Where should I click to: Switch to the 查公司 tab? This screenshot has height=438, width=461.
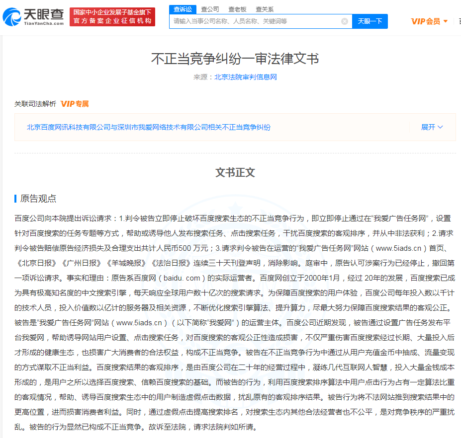(x=210, y=9)
